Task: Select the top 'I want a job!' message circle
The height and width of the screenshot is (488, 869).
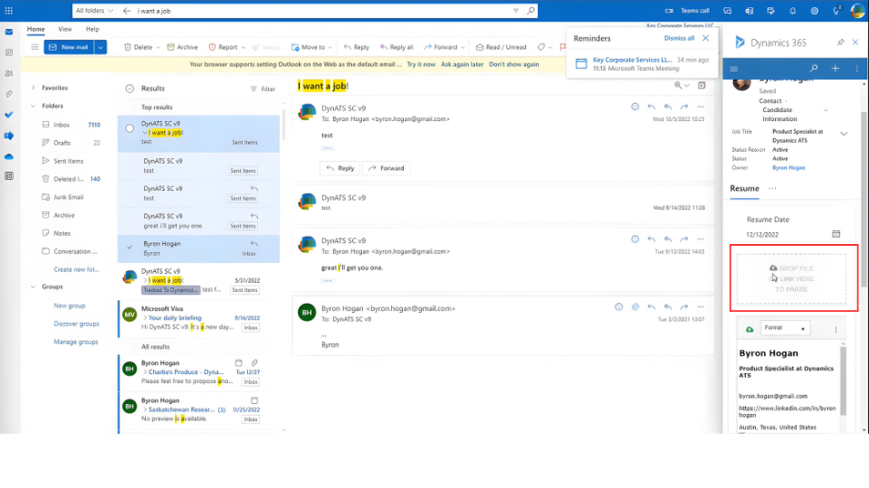Action: pos(129,128)
